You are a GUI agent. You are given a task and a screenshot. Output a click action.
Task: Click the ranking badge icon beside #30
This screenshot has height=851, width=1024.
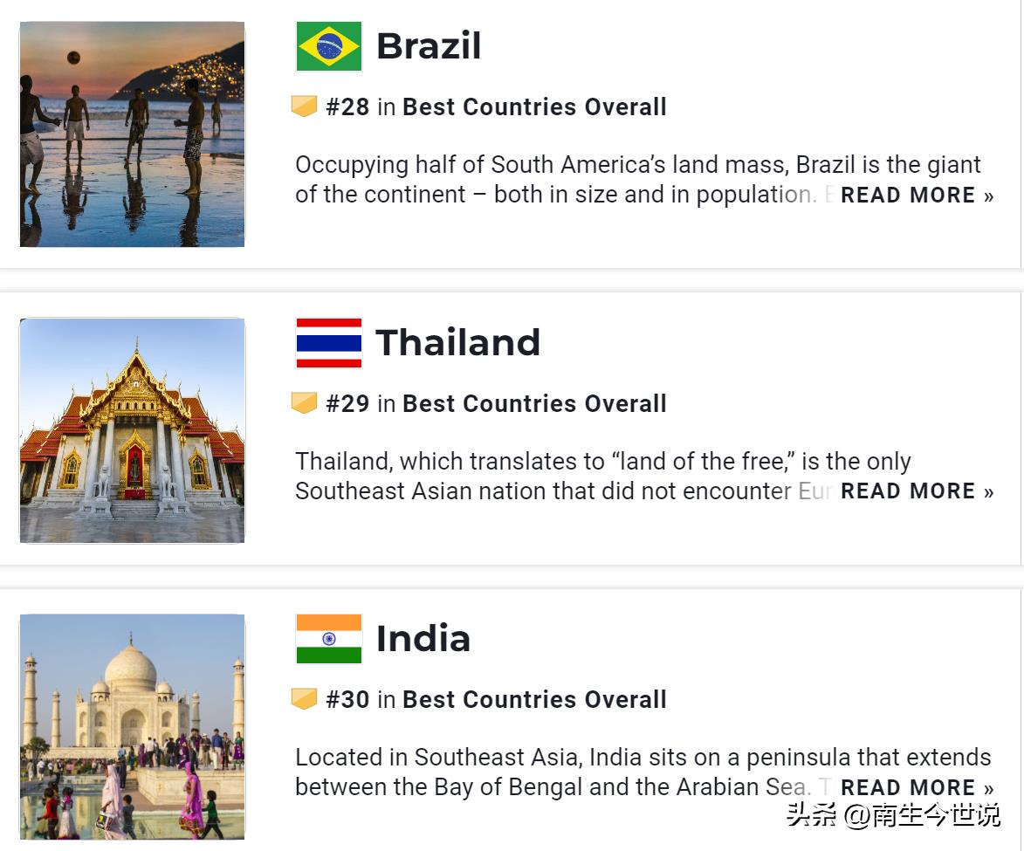tap(304, 699)
